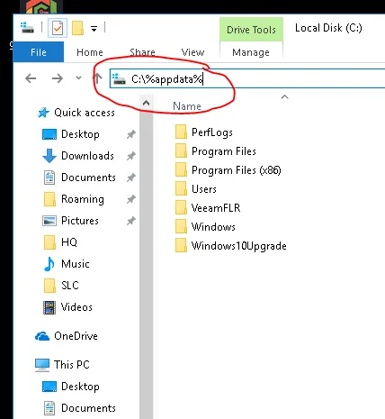385x419 pixels.
Task: Open the recent locations dropdown
Action: click(x=78, y=78)
